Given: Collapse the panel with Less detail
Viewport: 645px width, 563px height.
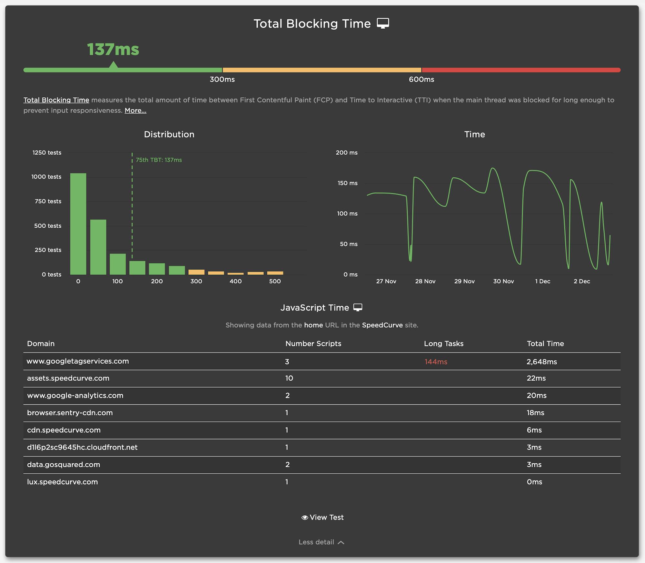Looking at the screenshot, I should (316, 542).
